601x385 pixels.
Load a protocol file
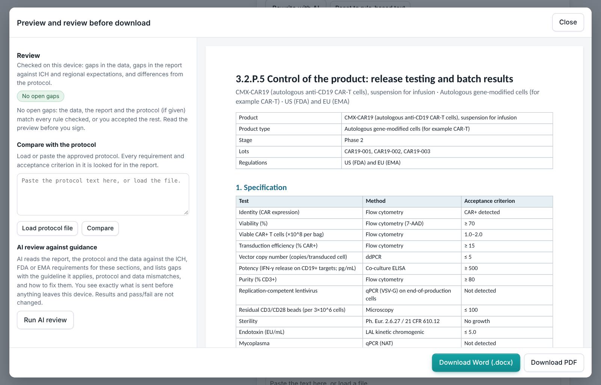(47, 228)
